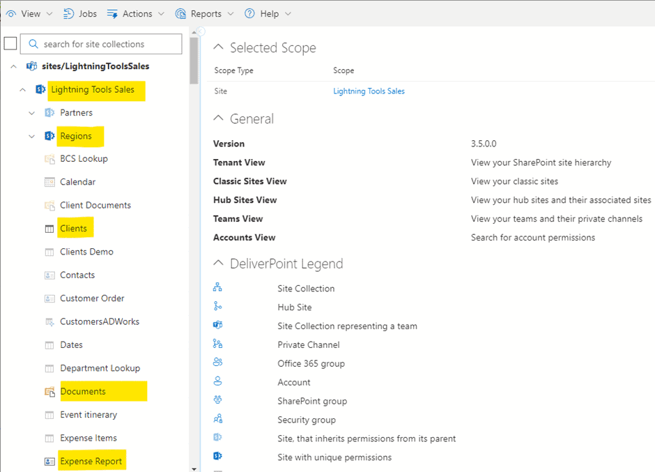Screen dimensions: 655x472
Task: Collapse the Selected Scope section
Action: pos(219,47)
